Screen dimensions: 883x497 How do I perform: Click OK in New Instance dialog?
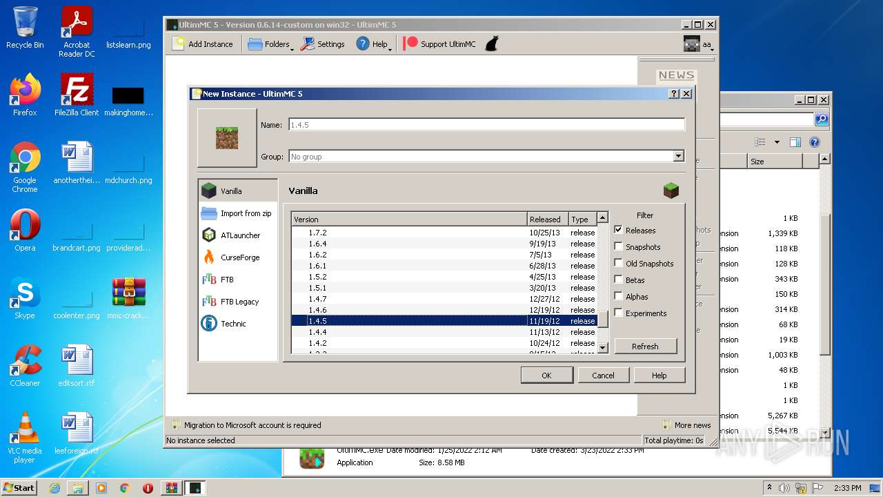[x=546, y=376]
